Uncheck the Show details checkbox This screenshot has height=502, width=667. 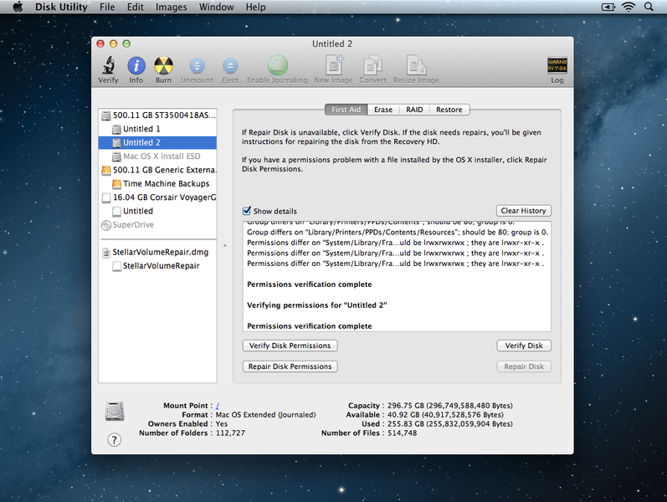click(x=247, y=211)
